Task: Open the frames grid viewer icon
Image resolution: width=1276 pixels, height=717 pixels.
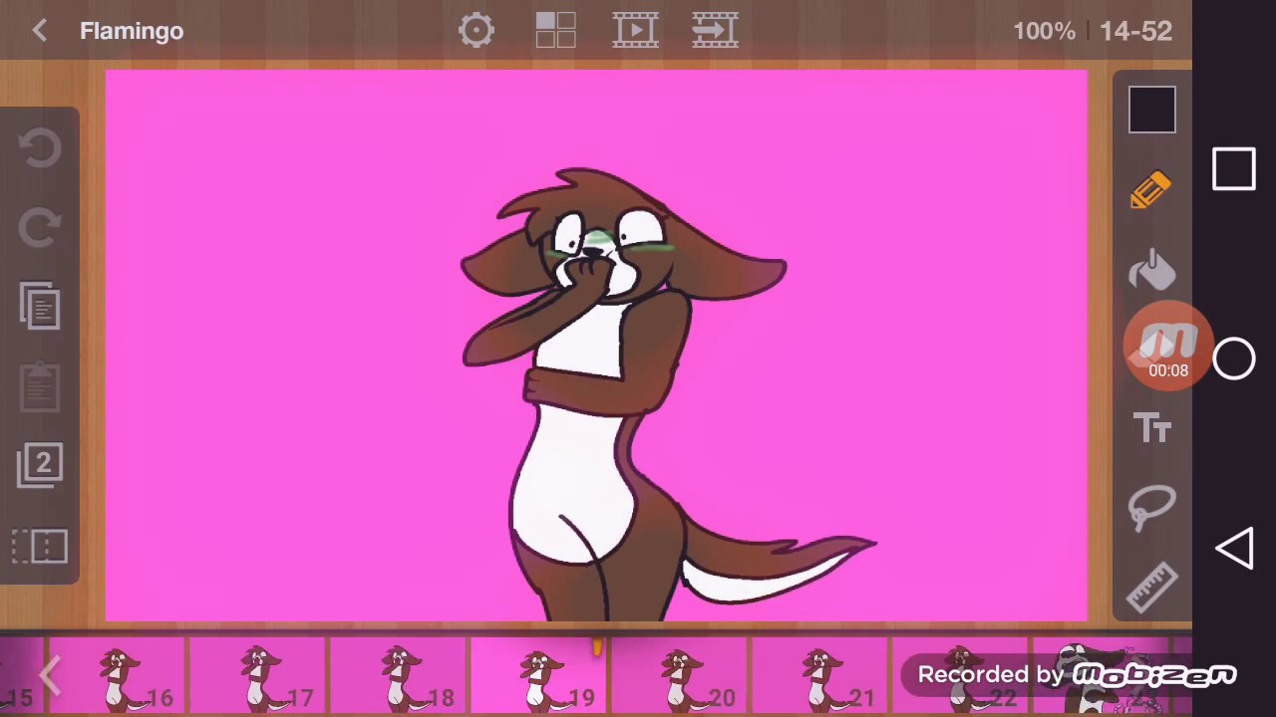Action: 555,31
